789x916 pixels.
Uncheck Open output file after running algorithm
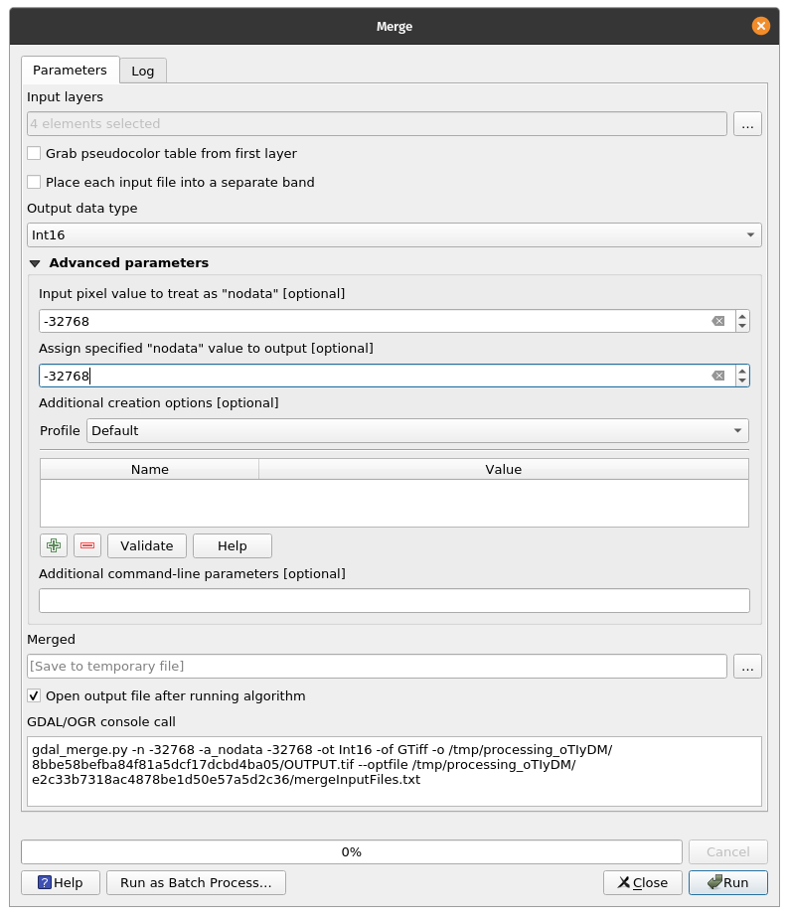(x=34, y=695)
